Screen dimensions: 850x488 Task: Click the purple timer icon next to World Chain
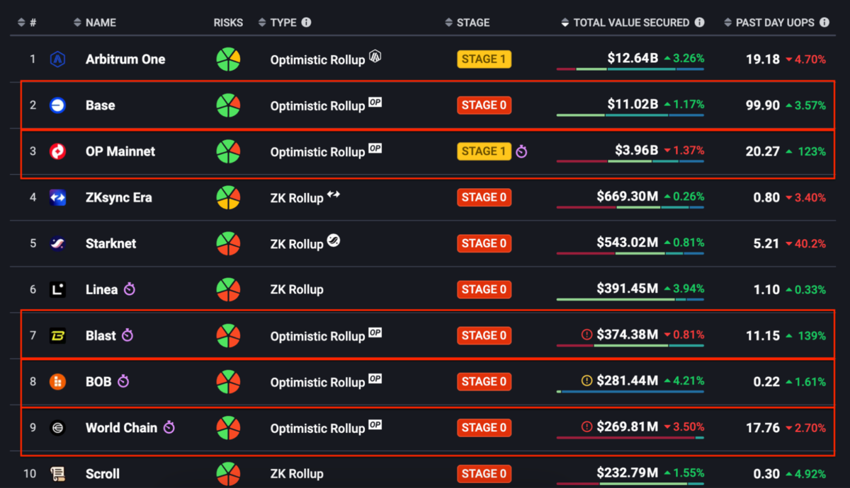pyautogui.click(x=169, y=428)
